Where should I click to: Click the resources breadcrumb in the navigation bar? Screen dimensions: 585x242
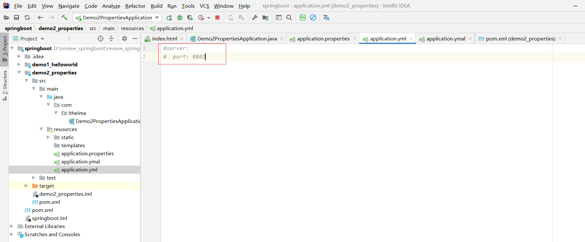[x=132, y=28]
